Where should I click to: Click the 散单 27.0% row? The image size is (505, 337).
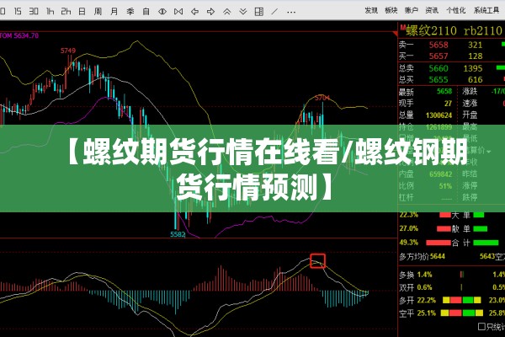point(444,228)
